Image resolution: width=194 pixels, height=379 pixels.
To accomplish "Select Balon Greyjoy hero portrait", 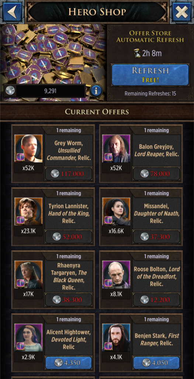I will click(116, 148).
